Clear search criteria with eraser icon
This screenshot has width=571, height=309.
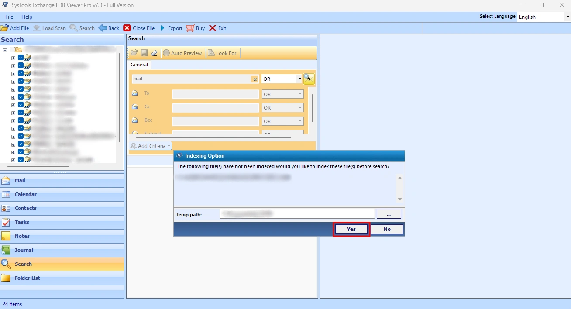click(x=154, y=53)
